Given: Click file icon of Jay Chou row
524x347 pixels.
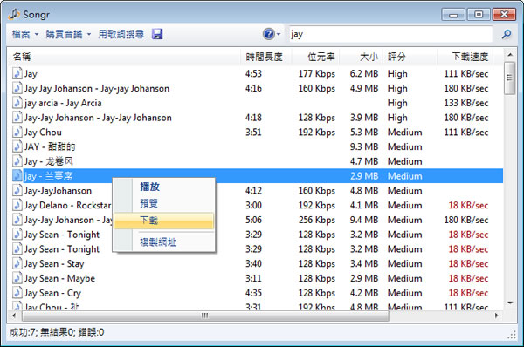Looking at the screenshot, I should point(17,132).
